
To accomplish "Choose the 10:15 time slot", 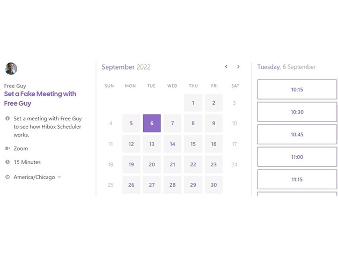I will 297,89.
